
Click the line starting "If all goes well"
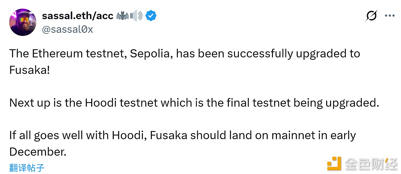coord(182,135)
